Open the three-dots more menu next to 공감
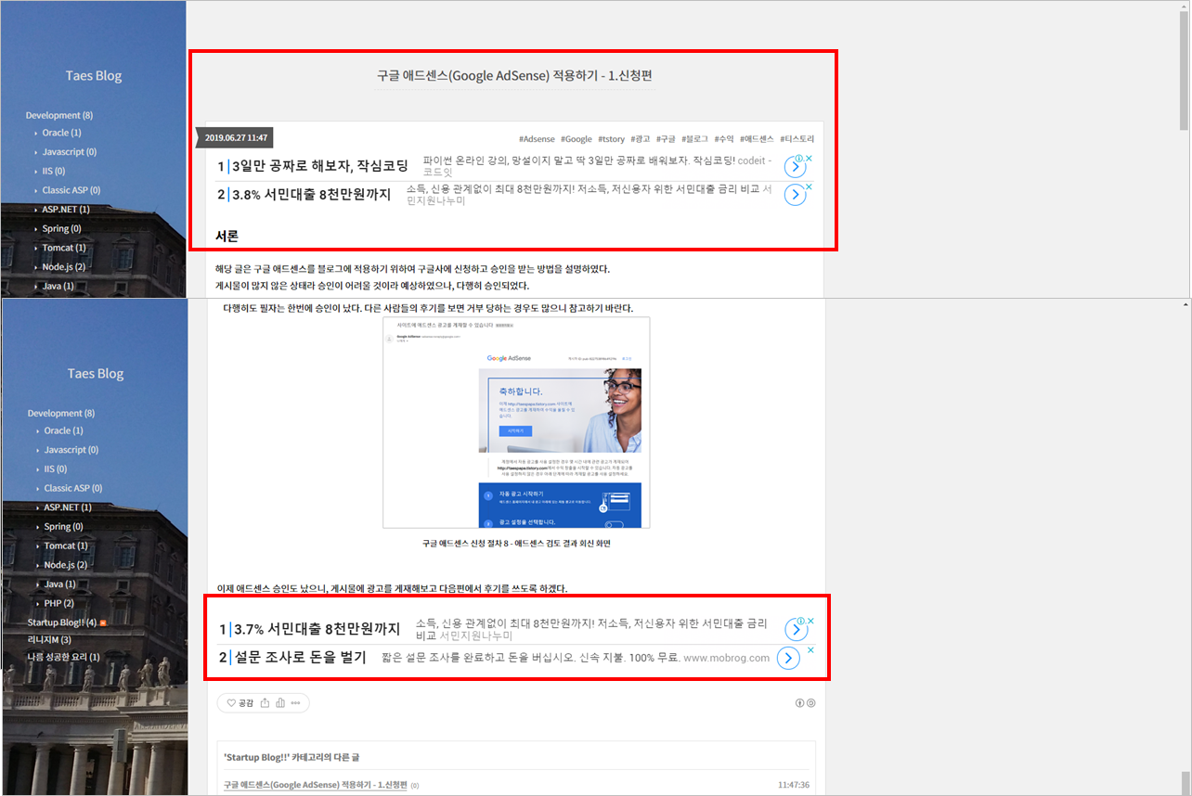1192x796 pixels. coord(296,703)
